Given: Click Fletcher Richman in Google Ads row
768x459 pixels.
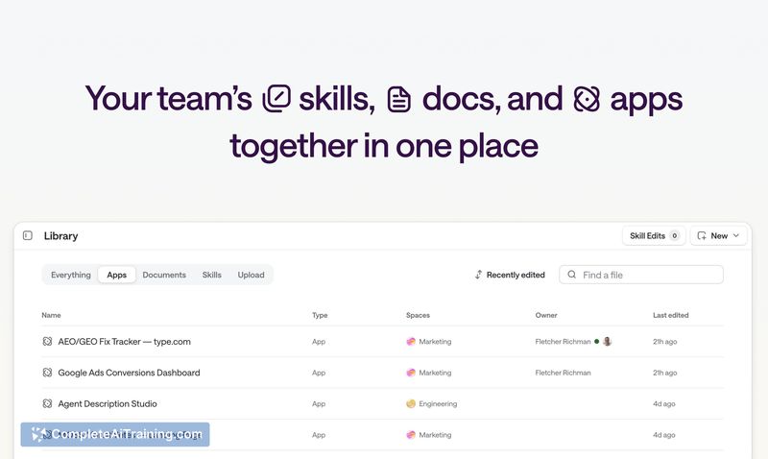Looking at the screenshot, I should [563, 373].
